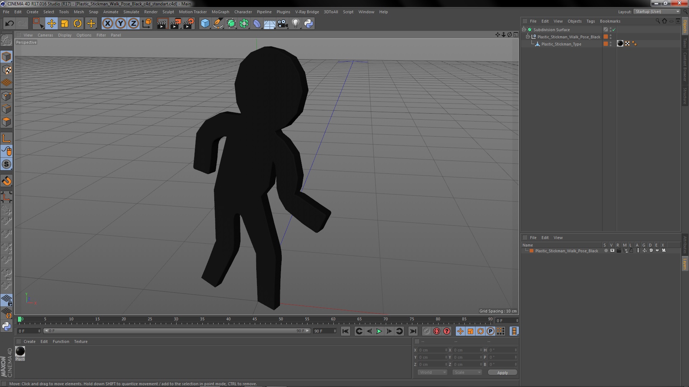Toggle Enable Snap magnet icon

tap(6, 181)
